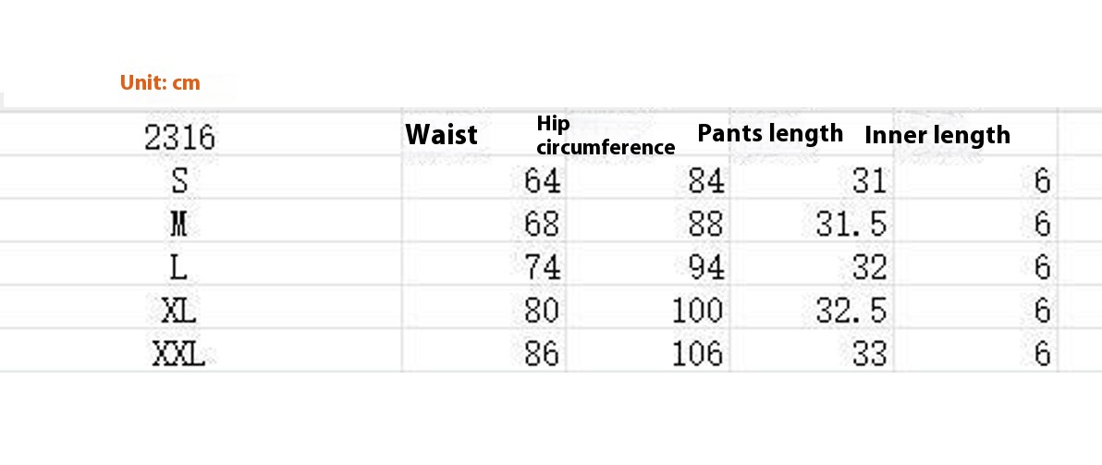Select the L size row label
Screen dimensions: 1102x465
point(179,267)
